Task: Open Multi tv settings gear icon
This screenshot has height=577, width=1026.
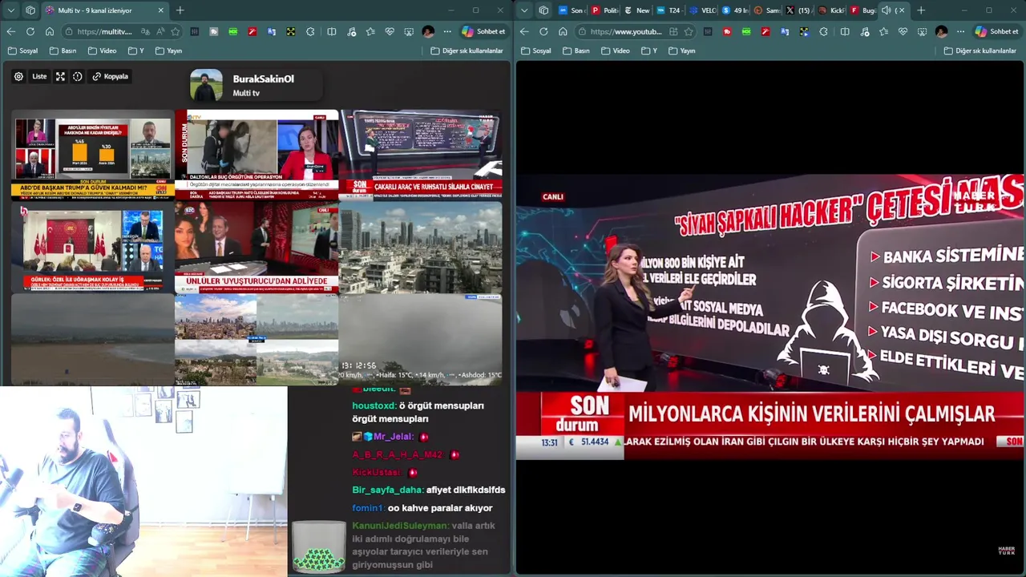Action: pos(18,76)
